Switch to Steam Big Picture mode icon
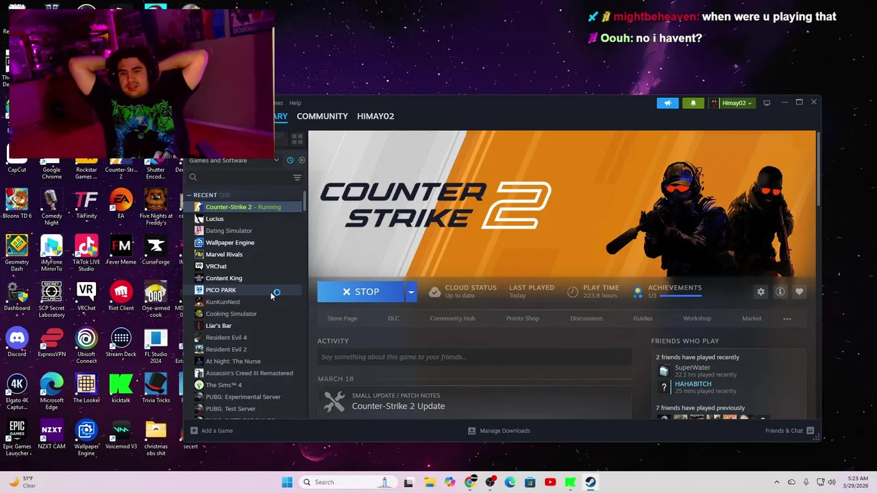The height and width of the screenshot is (493, 877). 767,103
